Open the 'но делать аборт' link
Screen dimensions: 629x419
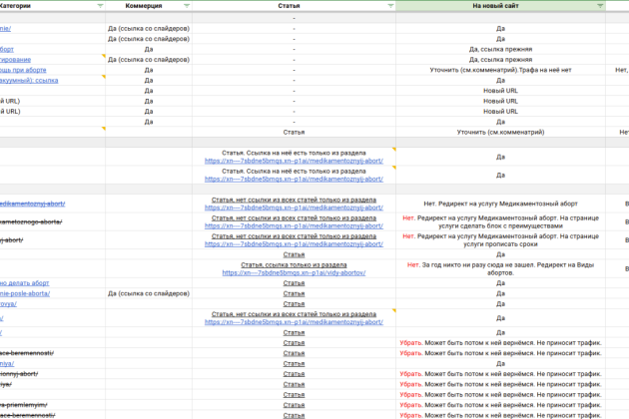(24, 282)
